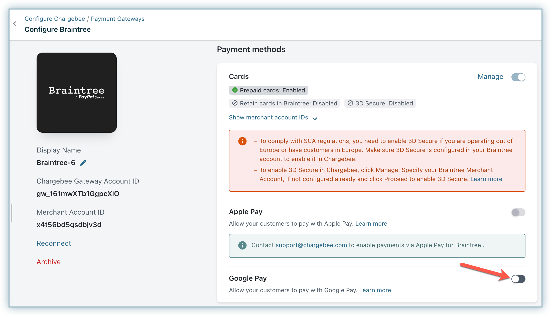Screen dimensions: 551x316
Task: Open Configure Chargebee breadcrumb
Action: [55, 19]
